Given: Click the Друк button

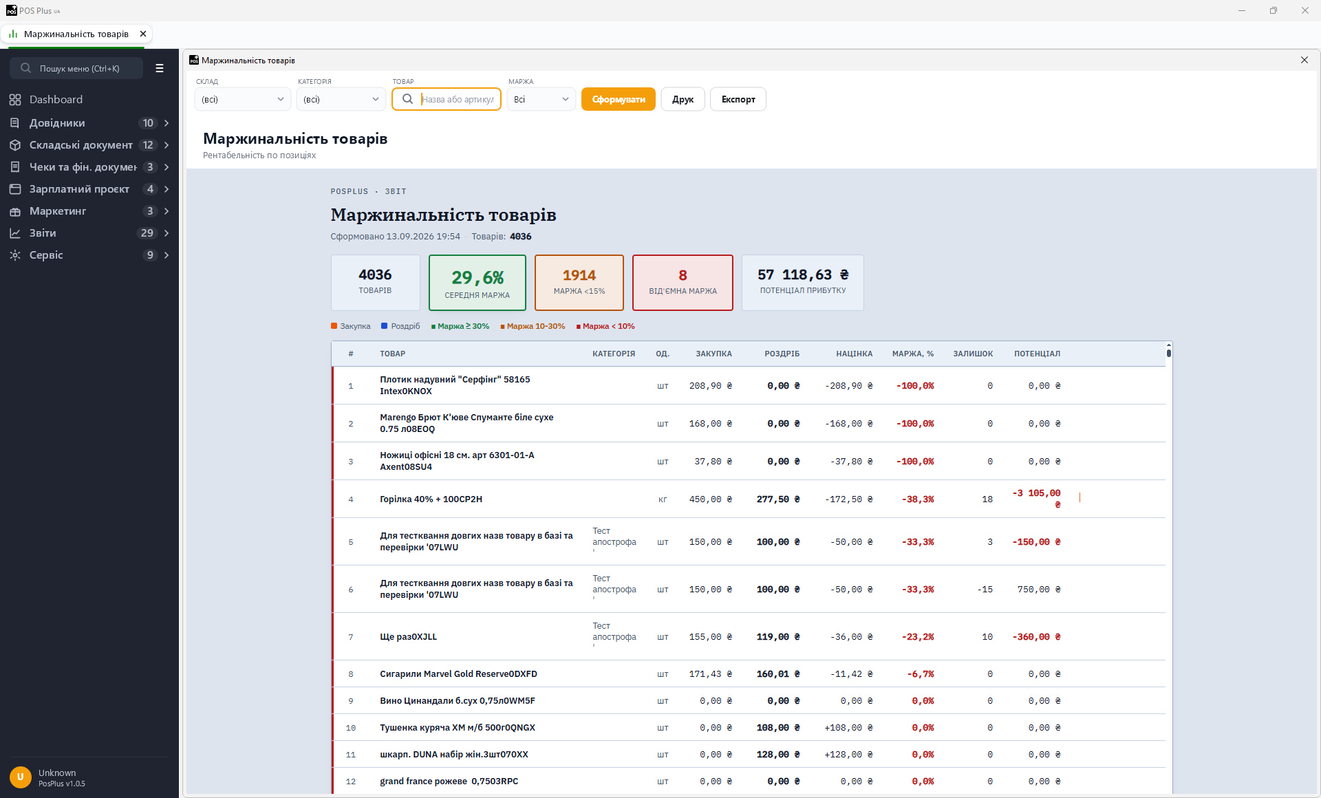Looking at the screenshot, I should tap(683, 99).
